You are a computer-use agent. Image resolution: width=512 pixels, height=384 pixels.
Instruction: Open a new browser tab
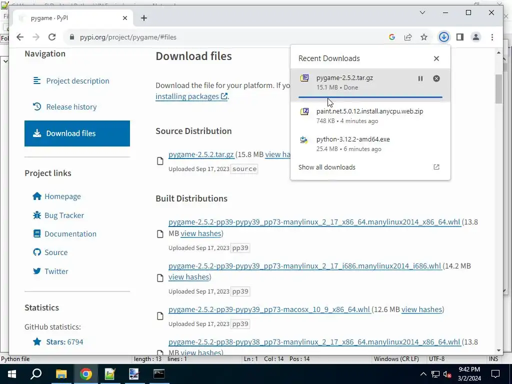point(143,18)
